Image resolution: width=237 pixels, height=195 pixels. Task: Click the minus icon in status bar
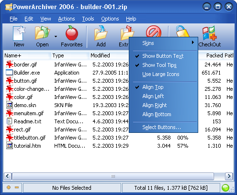click(x=17, y=187)
